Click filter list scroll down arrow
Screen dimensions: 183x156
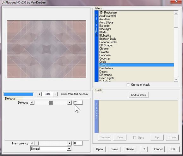(x=176, y=79)
